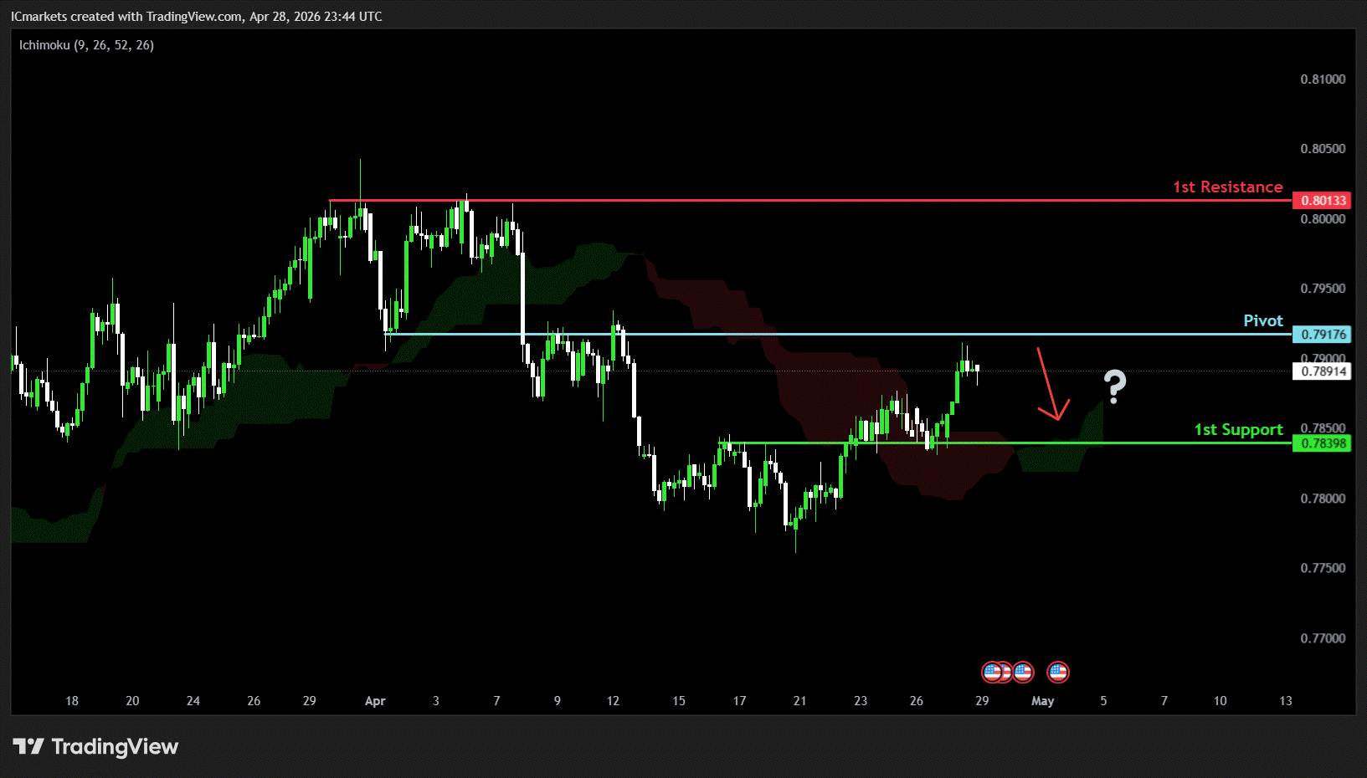This screenshot has width=1367, height=778.
Task: Click the leftmost US flag event icon
Action: point(991,672)
